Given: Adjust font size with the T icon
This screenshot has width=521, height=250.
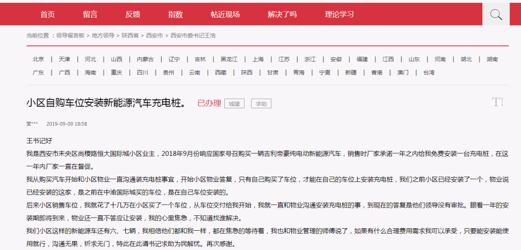Looking at the screenshot, I should tap(498, 102).
